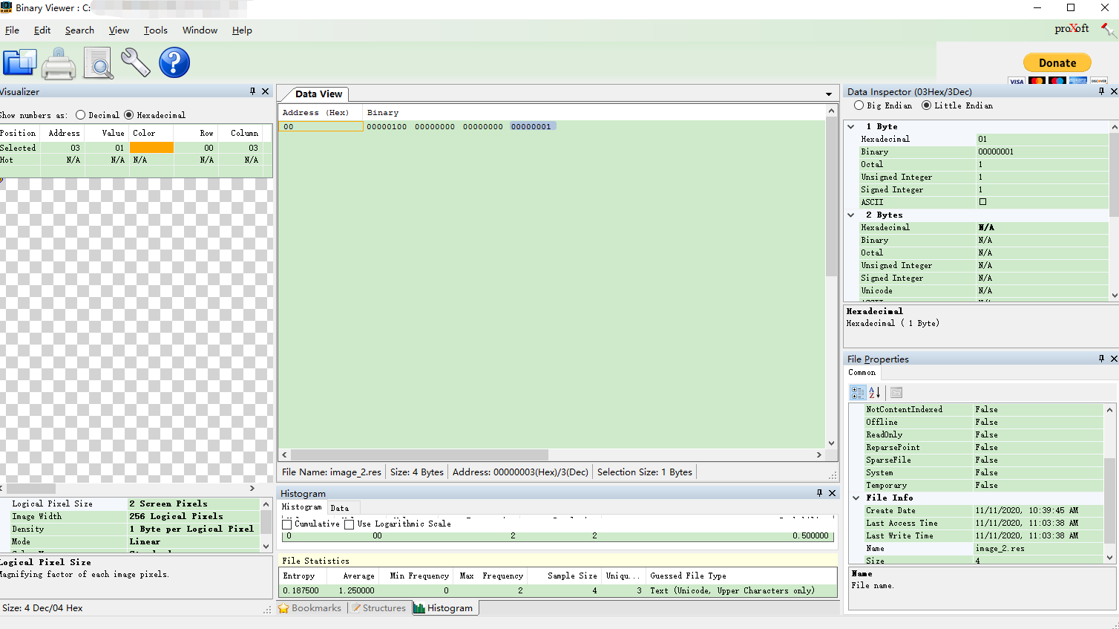This screenshot has height=629, width=1119.
Task: Click the Histogram chart icon on bottom tab
Action: click(x=419, y=608)
